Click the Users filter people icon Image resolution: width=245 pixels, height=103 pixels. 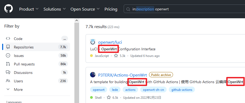pos(8,81)
